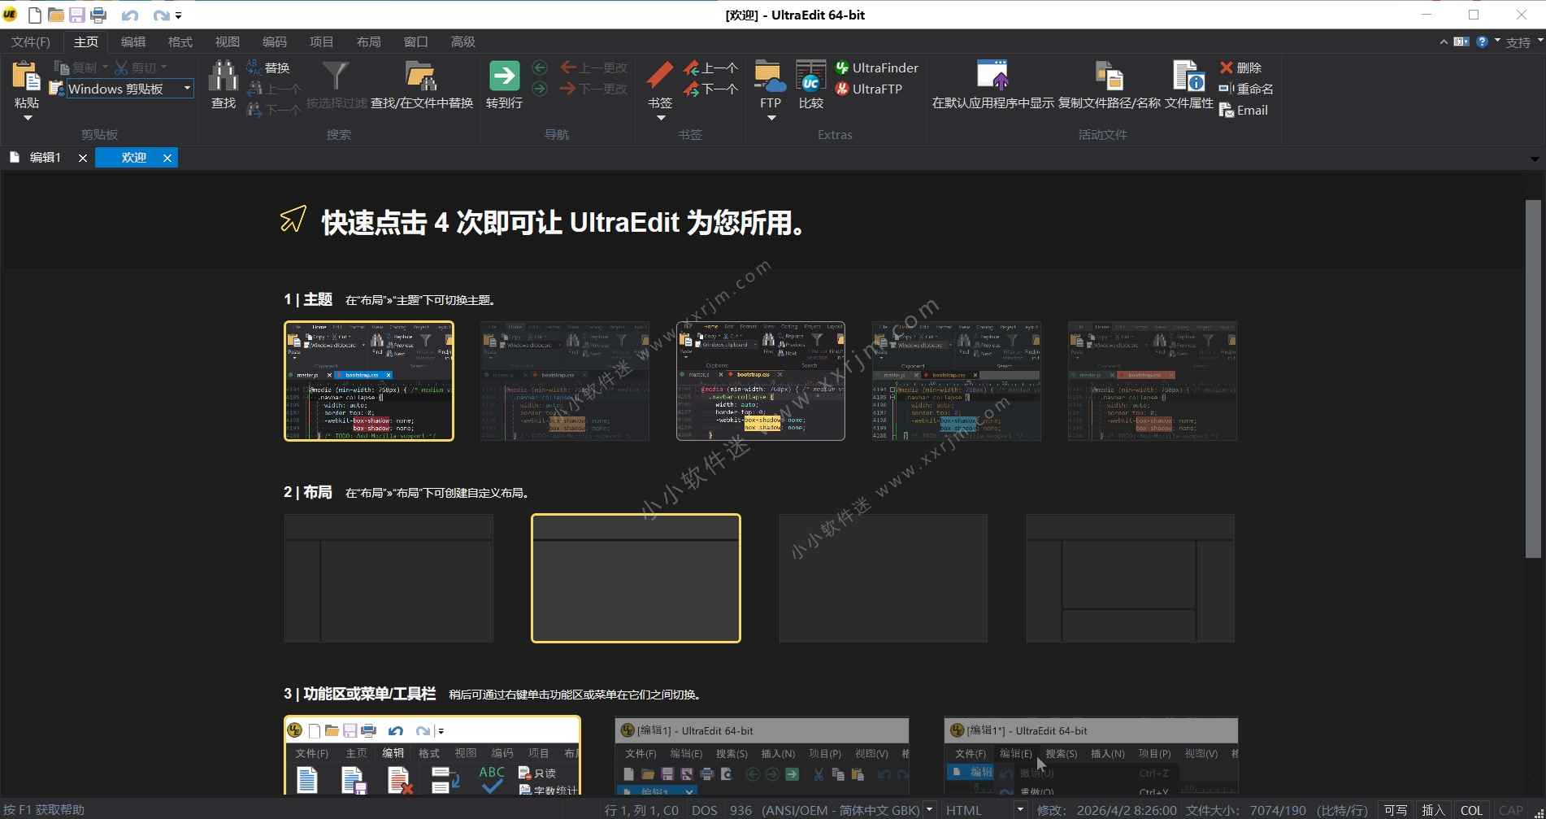Click Rename (重命名) in active file group
1546x819 pixels.
1246,89
